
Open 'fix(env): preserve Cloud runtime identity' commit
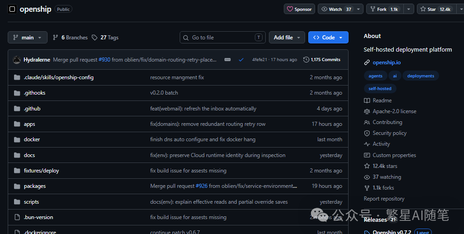tap(218, 155)
